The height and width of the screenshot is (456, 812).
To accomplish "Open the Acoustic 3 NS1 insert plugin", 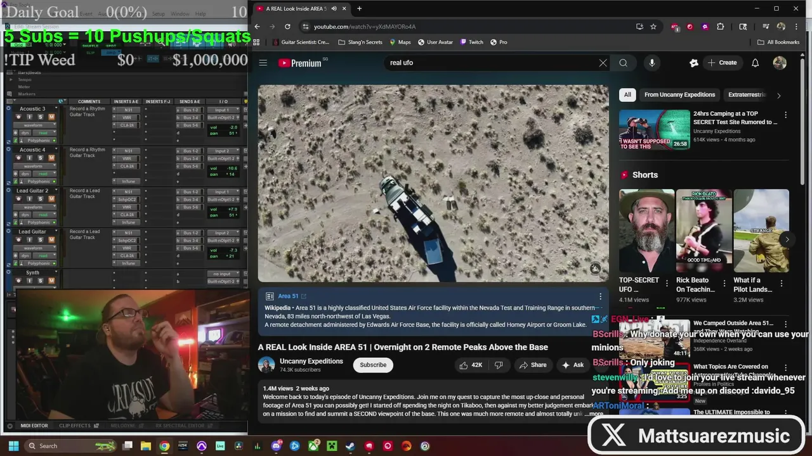I will coord(128,110).
